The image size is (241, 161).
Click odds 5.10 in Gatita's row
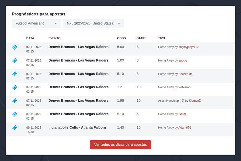point(121,114)
